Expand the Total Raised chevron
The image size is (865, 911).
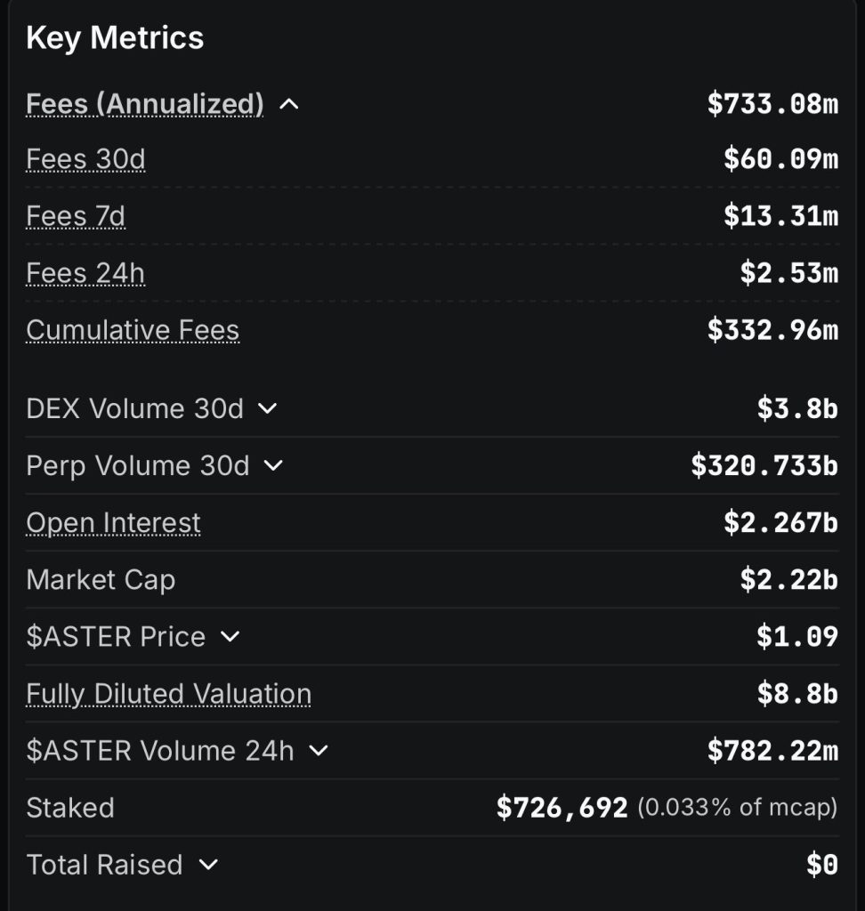pos(207,865)
